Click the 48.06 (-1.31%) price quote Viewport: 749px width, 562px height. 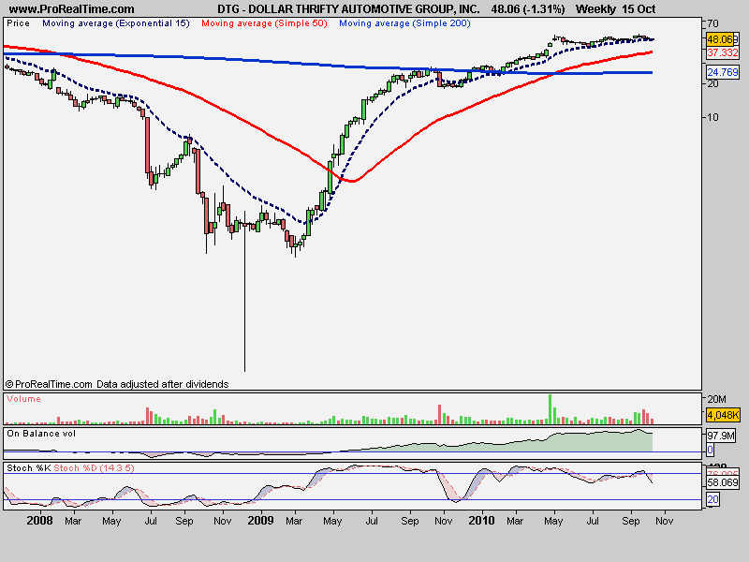point(528,9)
